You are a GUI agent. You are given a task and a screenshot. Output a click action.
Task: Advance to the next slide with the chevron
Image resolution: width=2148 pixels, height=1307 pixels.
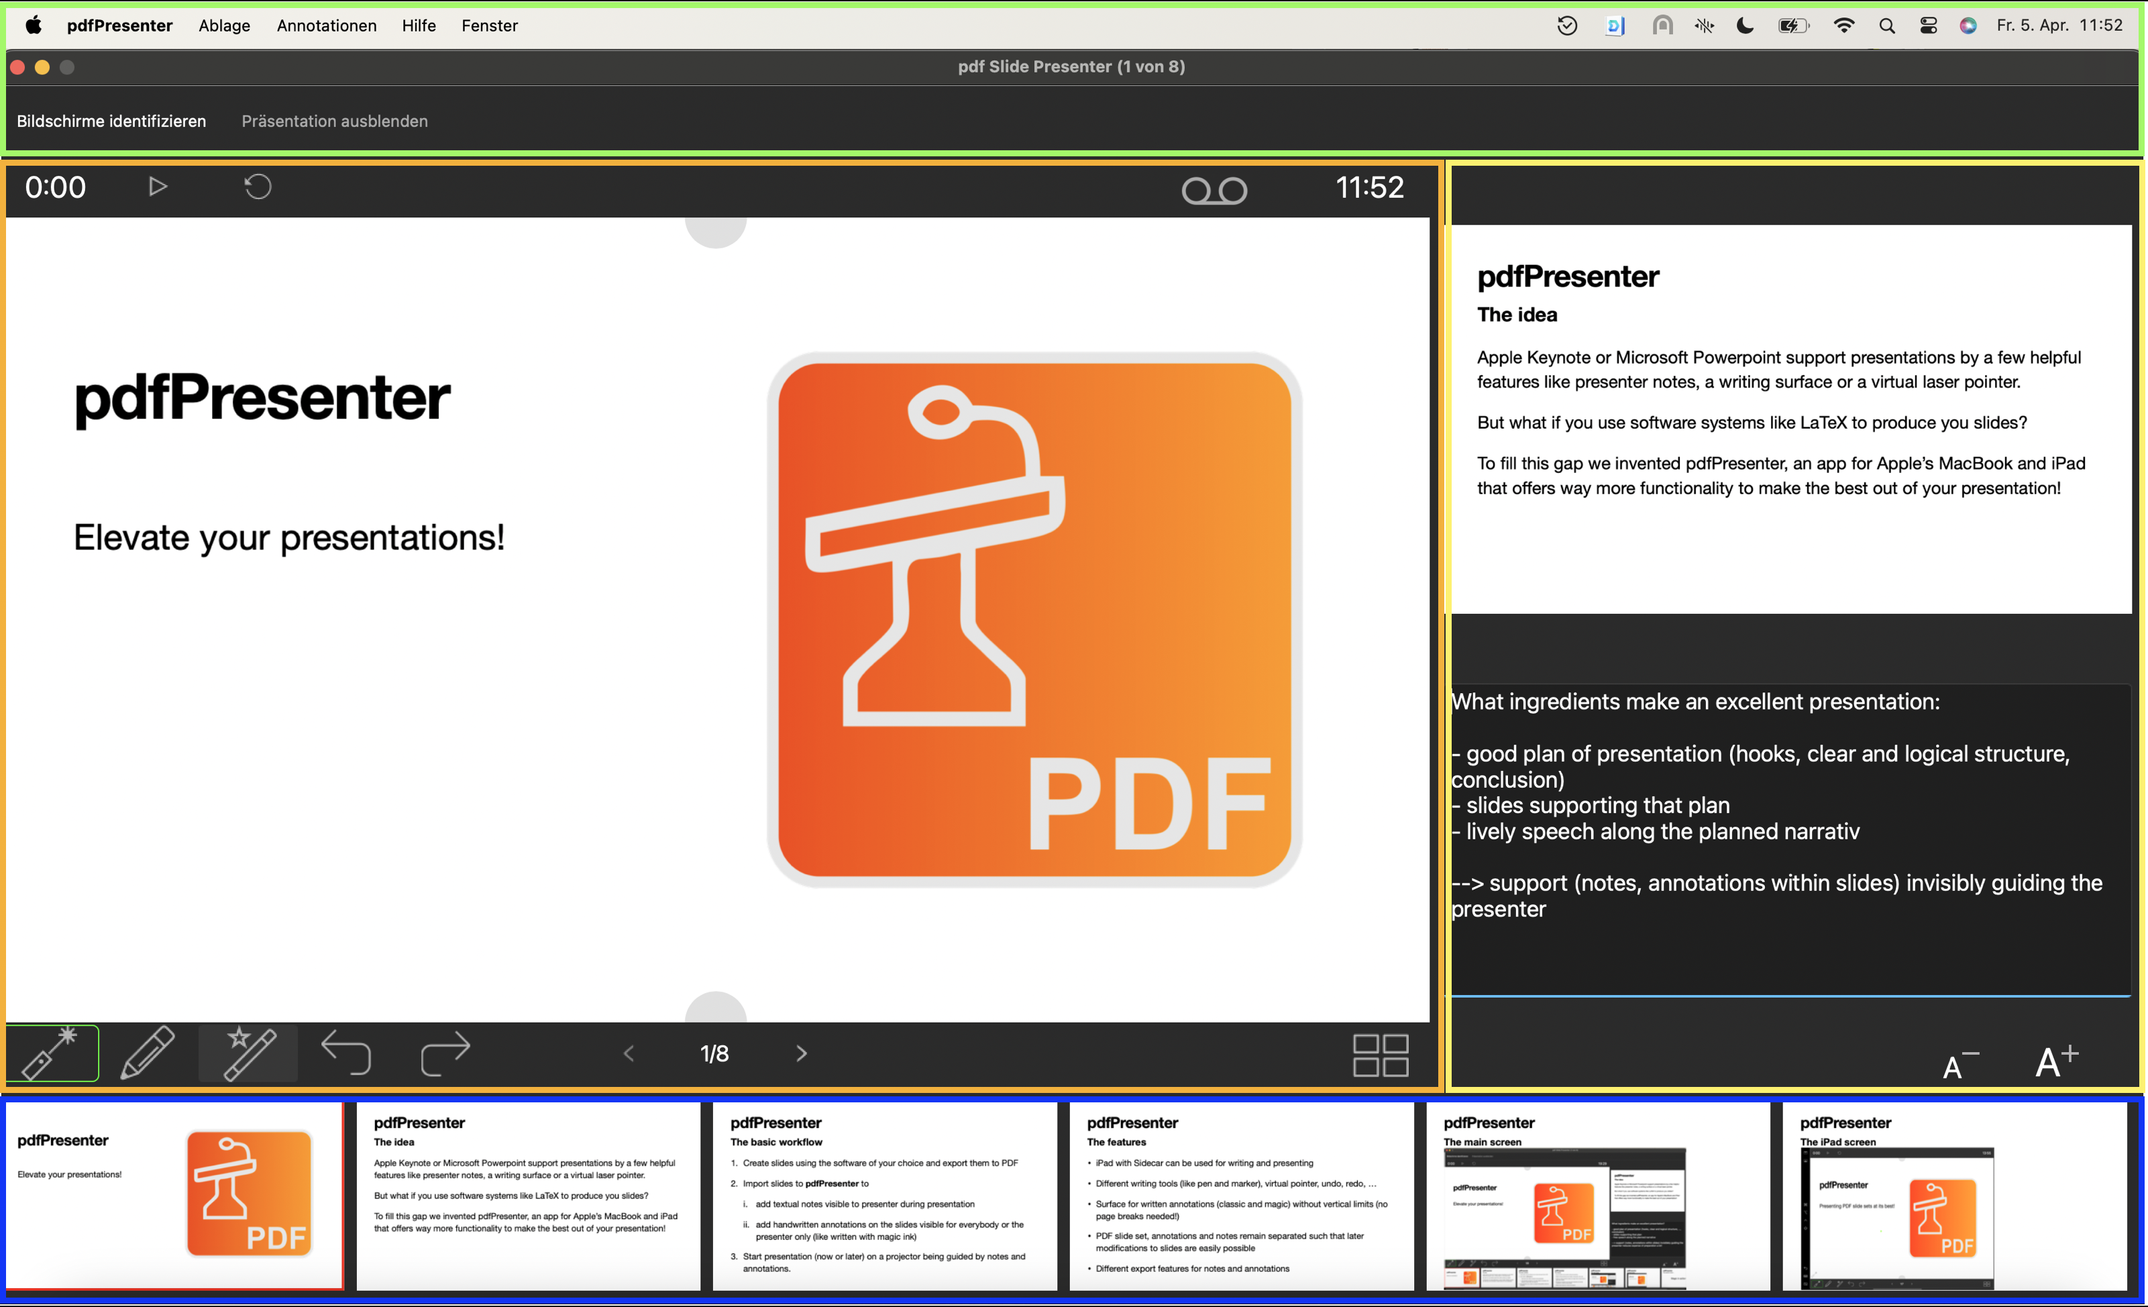800,1053
